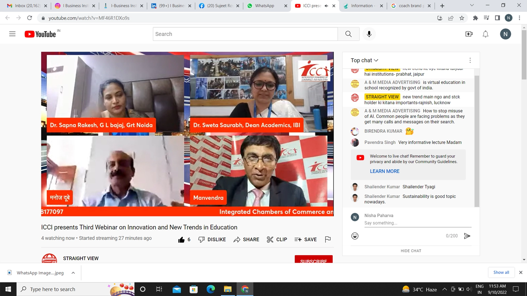Image resolution: width=527 pixels, height=296 pixels.
Task: Show hidden system tray icons
Action: 444,289
